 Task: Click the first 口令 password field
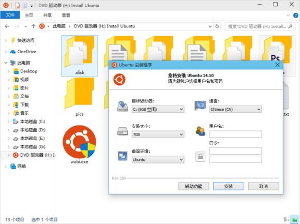(235, 151)
